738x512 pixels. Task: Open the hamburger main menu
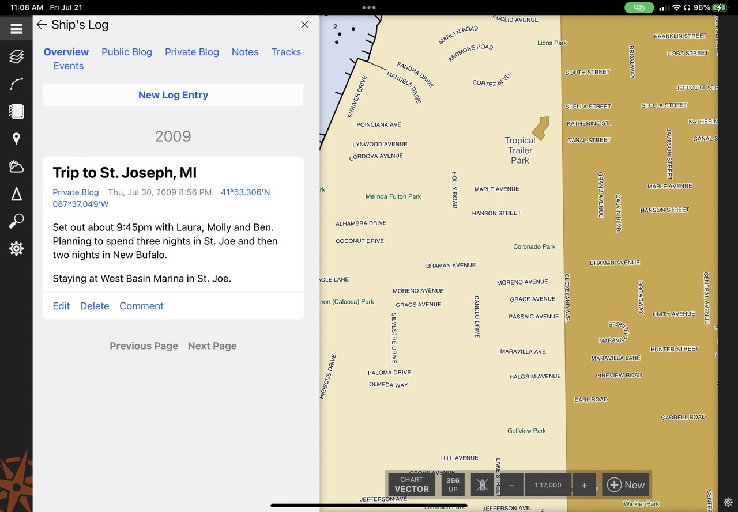(16, 29)
